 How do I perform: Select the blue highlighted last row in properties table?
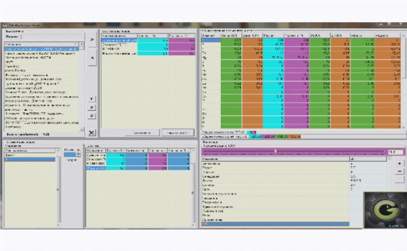point(275,224)
